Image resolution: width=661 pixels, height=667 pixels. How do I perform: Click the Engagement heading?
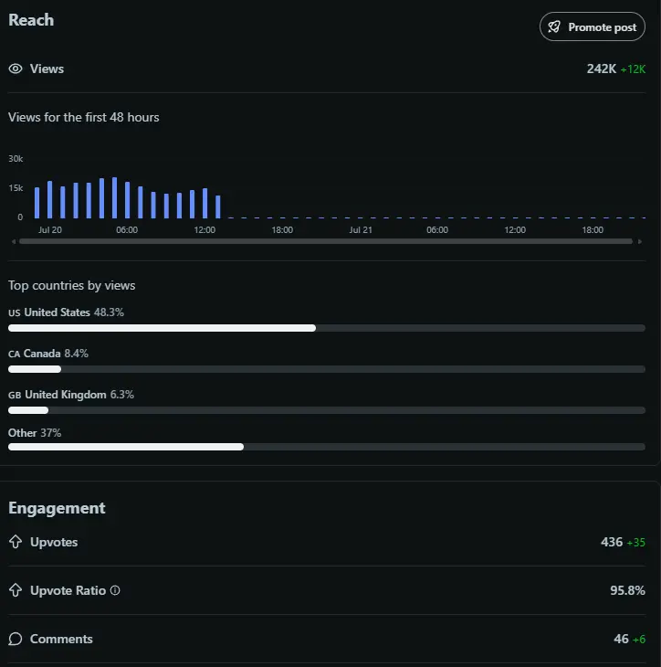coord(57,508)
